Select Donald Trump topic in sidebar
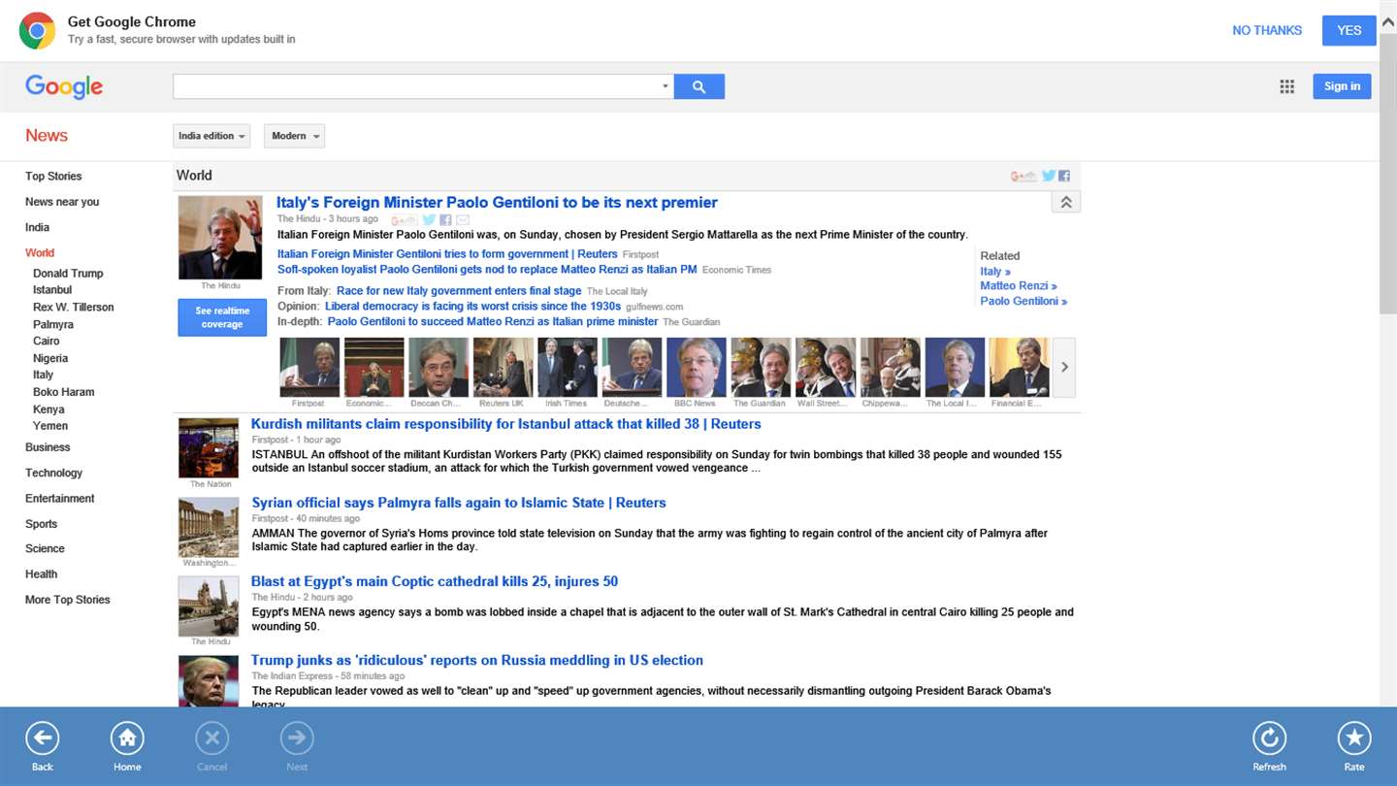Screen dimensions: 1397x786 pyautogui.click(x=68, y=274)
